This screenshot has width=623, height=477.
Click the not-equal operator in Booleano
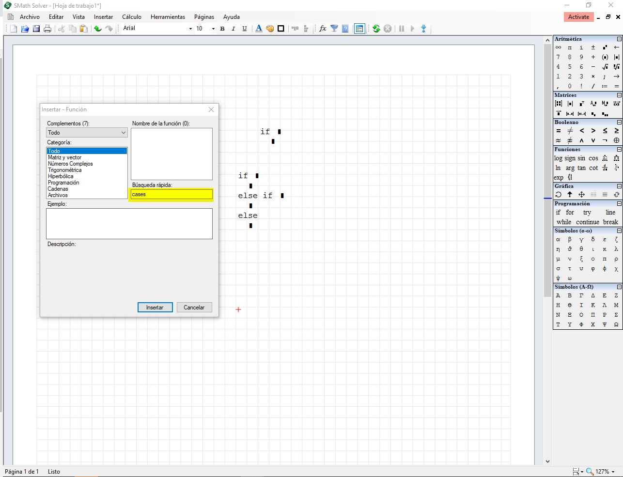(x=570, y=131)
